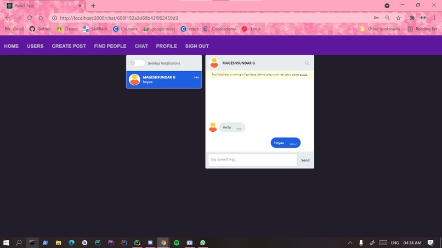Reload the page
442x248 pixels.
tap(30, 18)
